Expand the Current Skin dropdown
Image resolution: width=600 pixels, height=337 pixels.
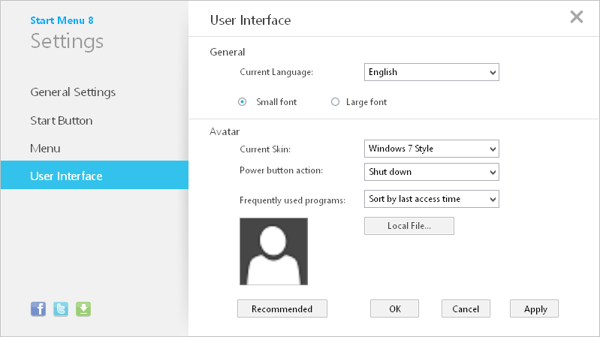coord(431,149)
